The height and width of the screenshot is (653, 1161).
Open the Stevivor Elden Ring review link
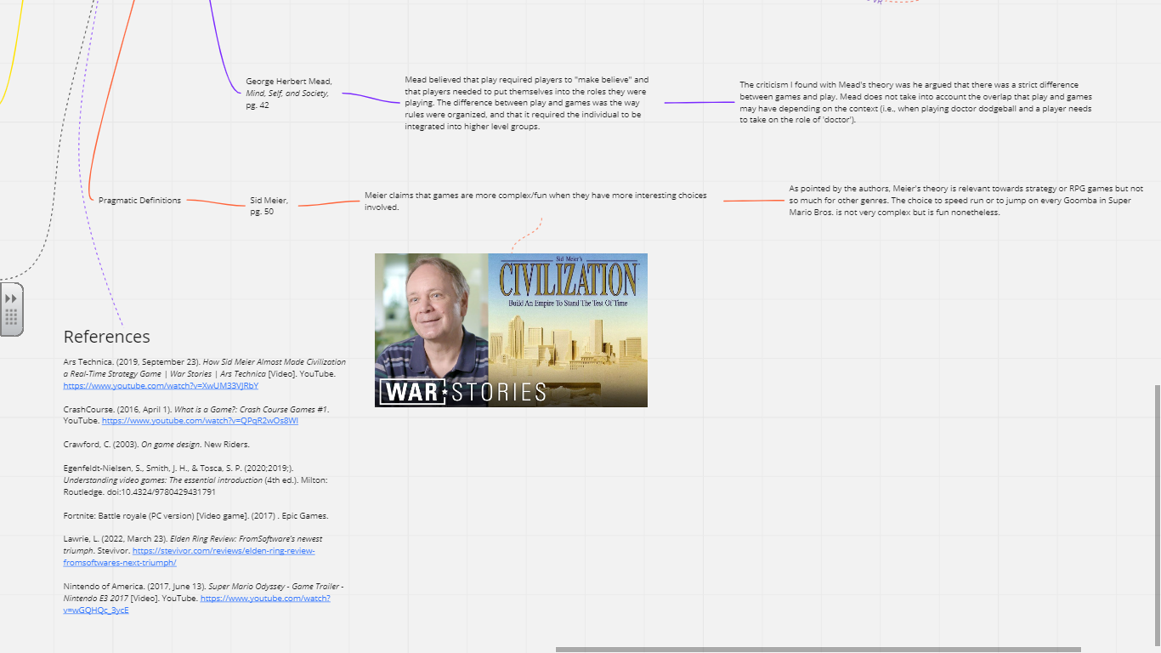point(189,557)
